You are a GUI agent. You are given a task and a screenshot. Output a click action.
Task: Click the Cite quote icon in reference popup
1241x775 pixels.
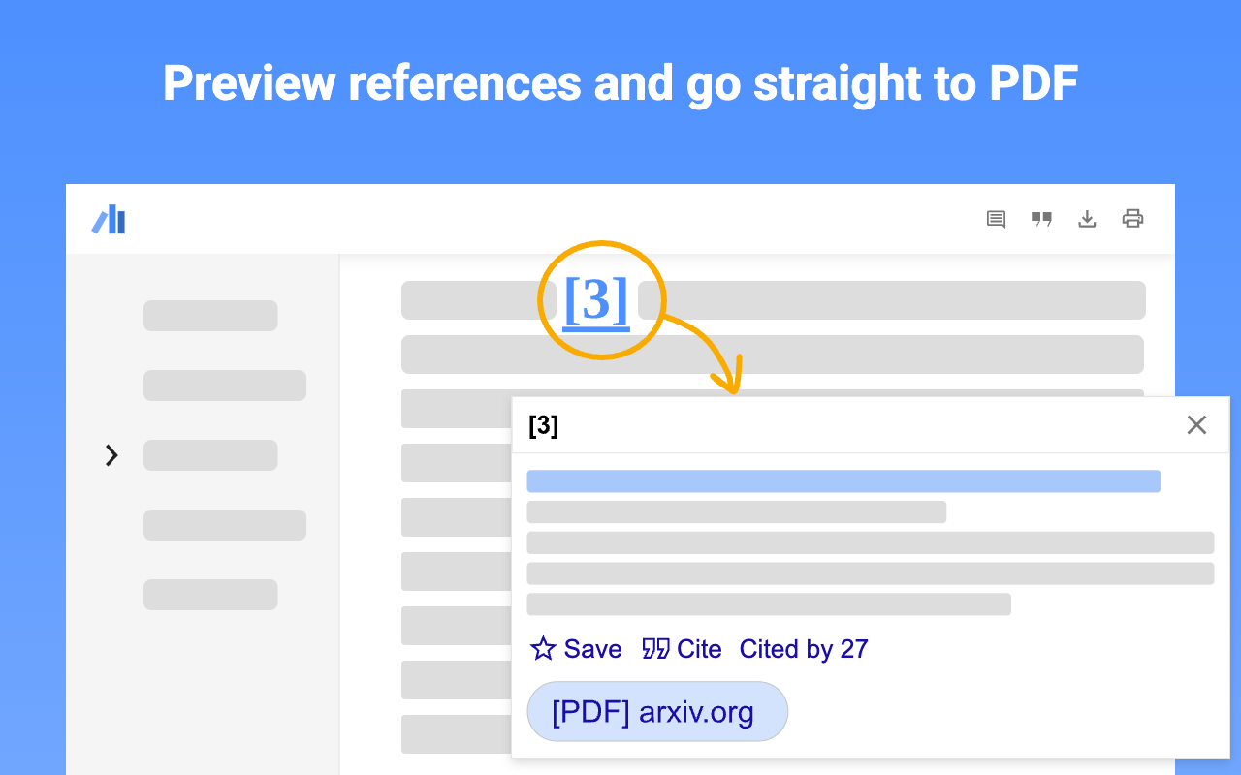pyautogui.click(x=656, y=649)
